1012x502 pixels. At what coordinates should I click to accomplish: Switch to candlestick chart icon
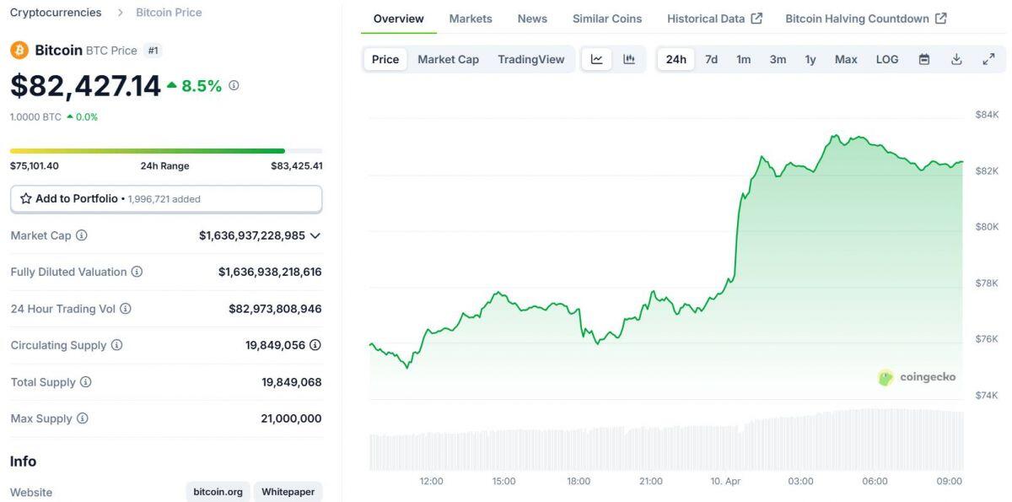pyautogui.click(x=629, y=59)
